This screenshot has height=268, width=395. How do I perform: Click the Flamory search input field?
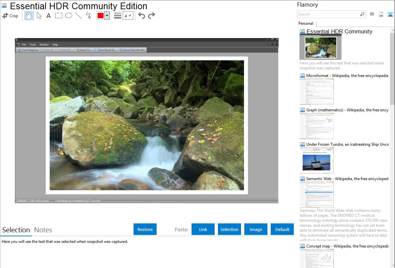tap(328, 14)
